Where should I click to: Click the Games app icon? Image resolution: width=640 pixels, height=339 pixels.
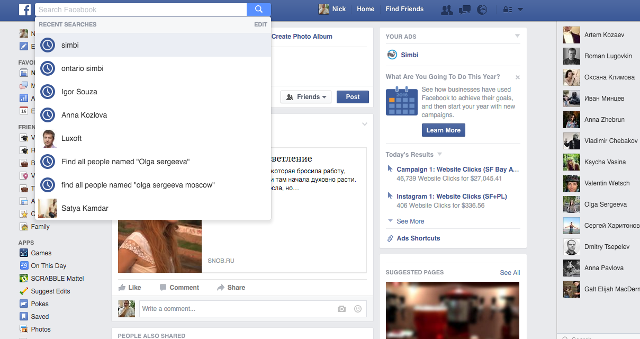[24, 253]
